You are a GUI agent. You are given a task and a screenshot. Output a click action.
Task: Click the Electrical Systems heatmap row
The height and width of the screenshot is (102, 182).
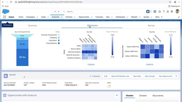pos(89,52)
